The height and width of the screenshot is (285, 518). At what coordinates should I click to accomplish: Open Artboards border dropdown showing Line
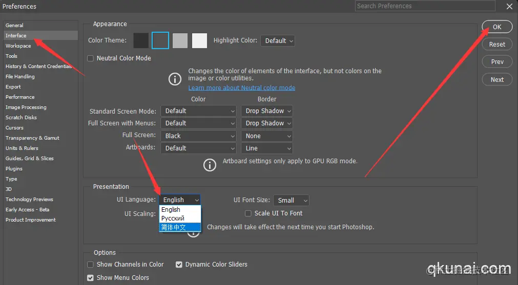click(x=267, y=148)
